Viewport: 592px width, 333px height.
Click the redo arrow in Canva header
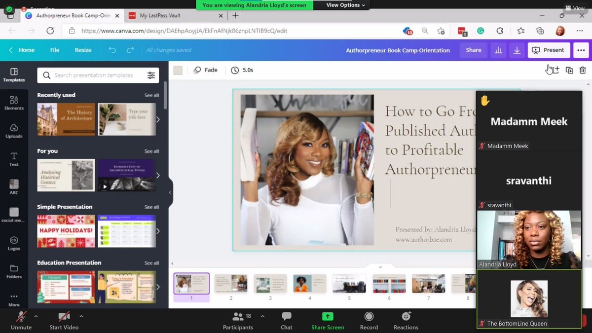130,50
